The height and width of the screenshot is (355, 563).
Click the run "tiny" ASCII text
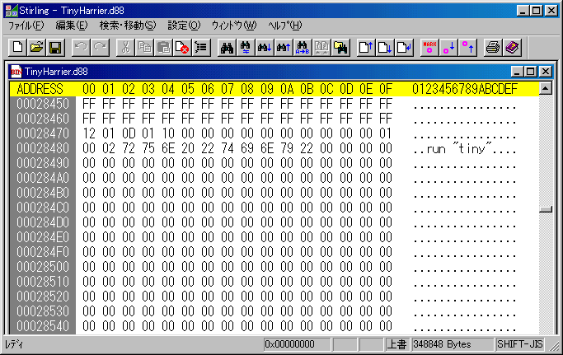[x=458, y=148]
